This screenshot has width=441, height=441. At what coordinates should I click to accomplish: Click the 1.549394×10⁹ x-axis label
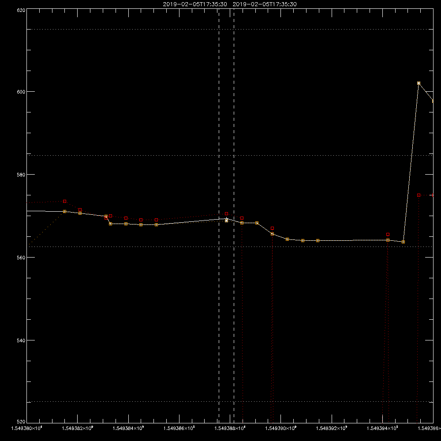[383, 428]
